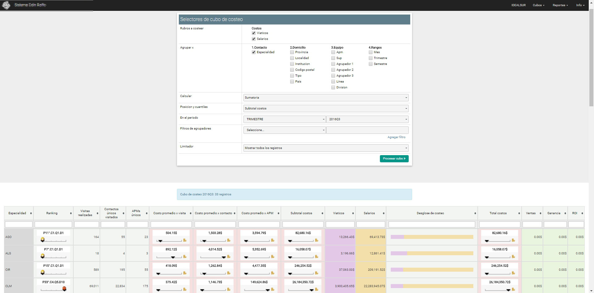Image resolution: width=594 pixels, height=293 pixels.
Task: Toggle the Especialidad grouping checkbox
Action: click(254, 52)
